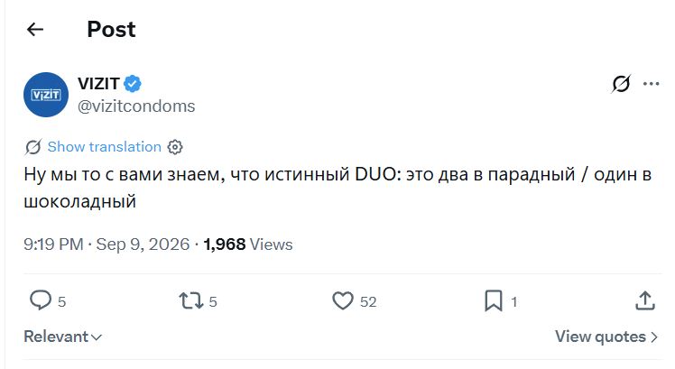This screenshot has height=369, width=675.
Task: Click the 1,968 Views count
Action: 248,244
